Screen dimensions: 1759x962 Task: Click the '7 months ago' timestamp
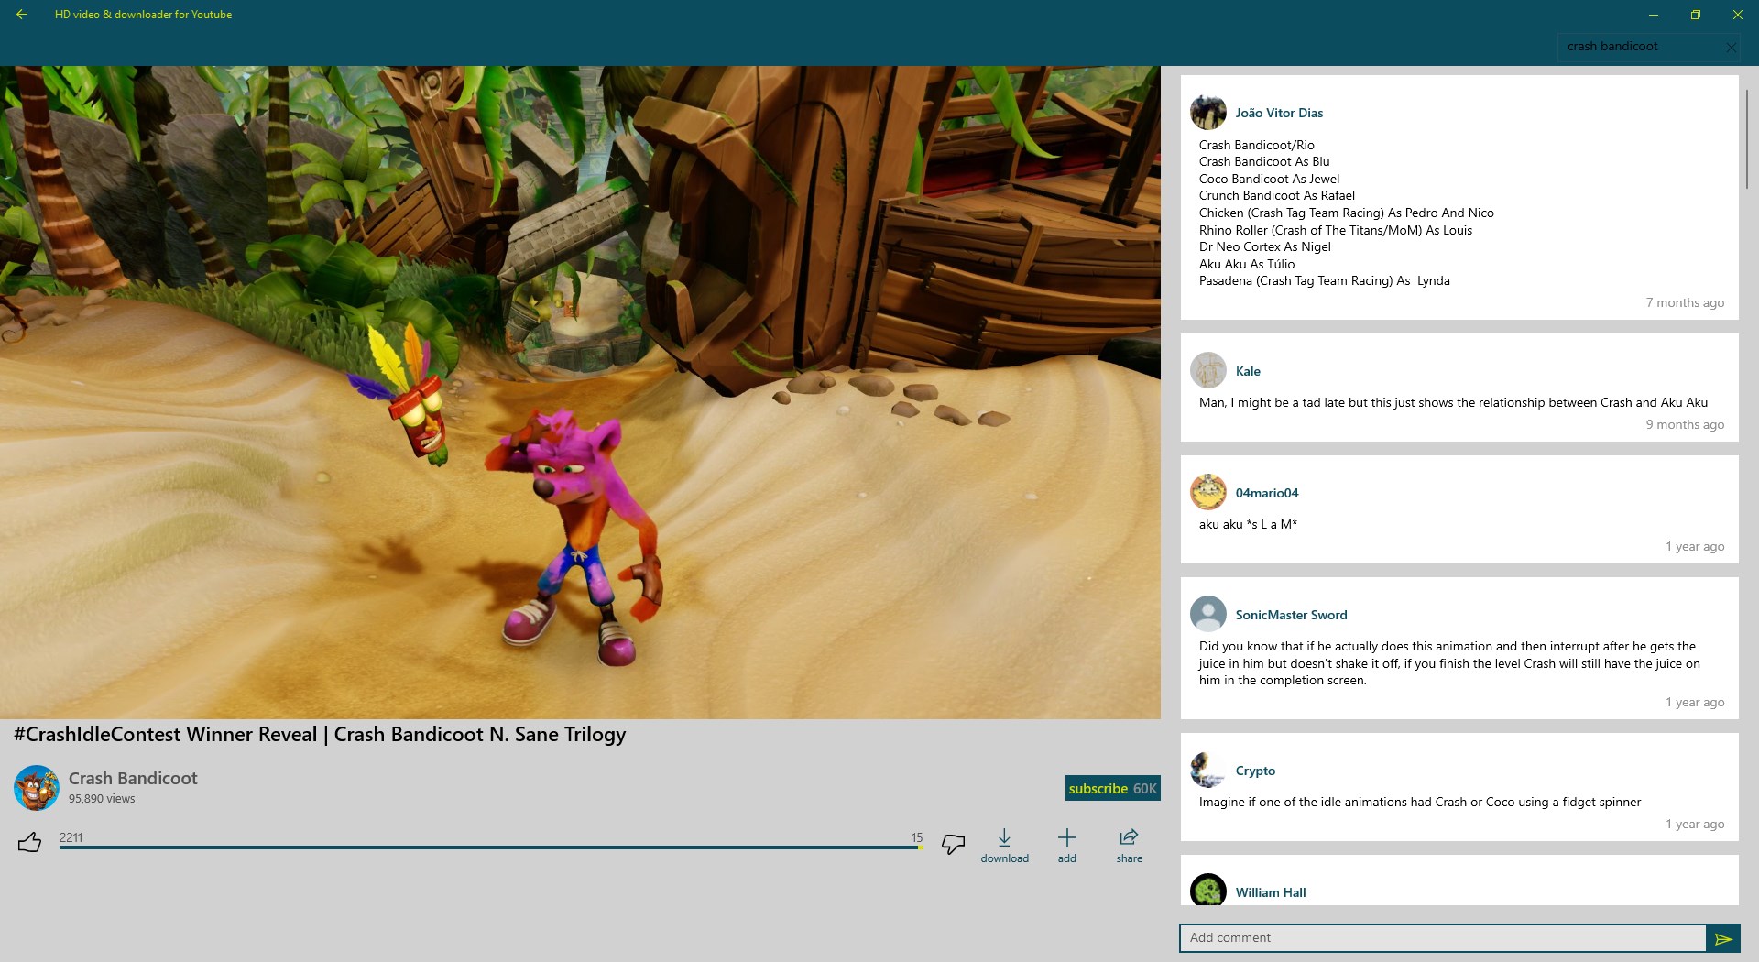pyautogui.click(x=1685, y=302)
